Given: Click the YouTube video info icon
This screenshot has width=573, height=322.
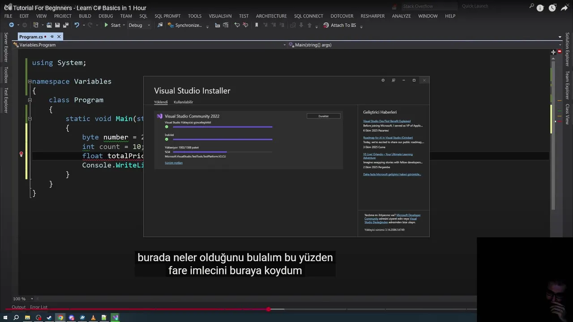Looking at the screenshot, I should tap(540, 8).
